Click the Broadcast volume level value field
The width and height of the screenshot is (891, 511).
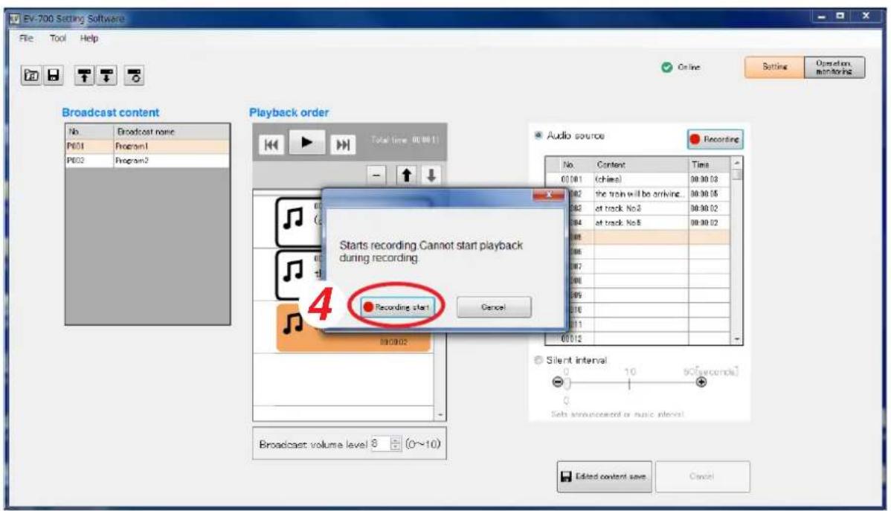[380, 444]
